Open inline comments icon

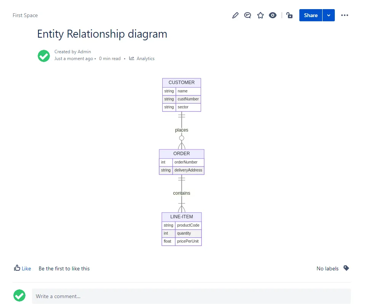248,15
